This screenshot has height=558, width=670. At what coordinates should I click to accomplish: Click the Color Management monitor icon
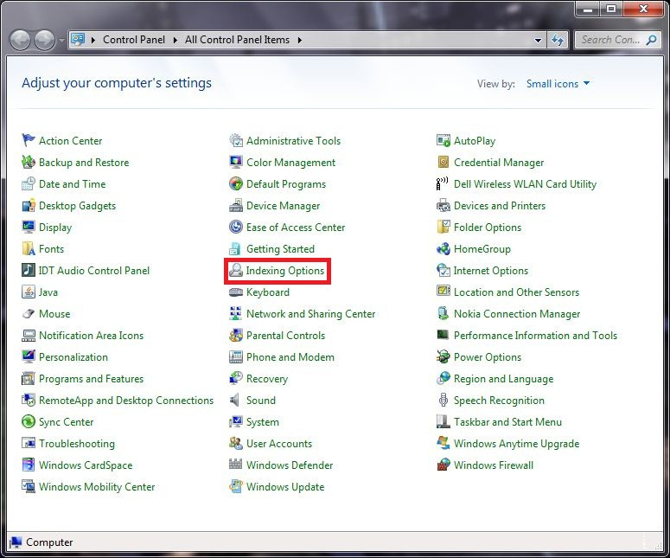point(235,162)
